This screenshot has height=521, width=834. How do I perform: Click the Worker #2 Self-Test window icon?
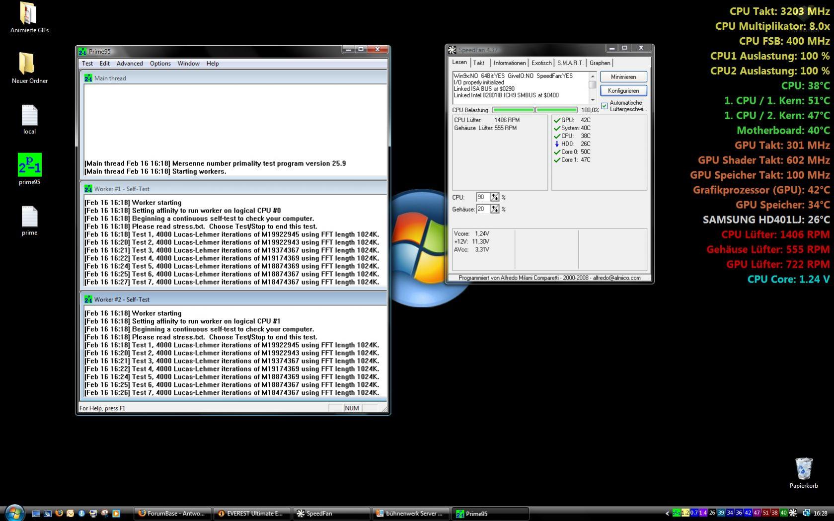pos(88,299)
